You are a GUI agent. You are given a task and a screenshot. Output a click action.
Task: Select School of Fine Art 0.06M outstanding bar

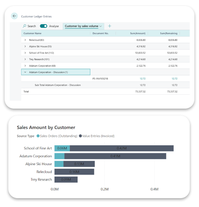62,148
